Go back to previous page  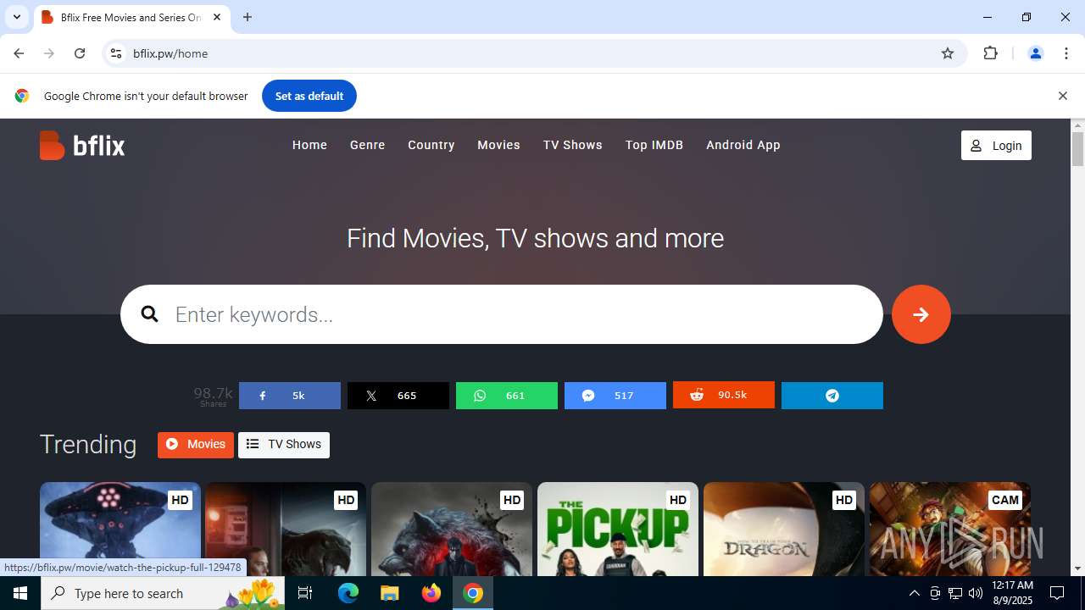click(19, 53)
